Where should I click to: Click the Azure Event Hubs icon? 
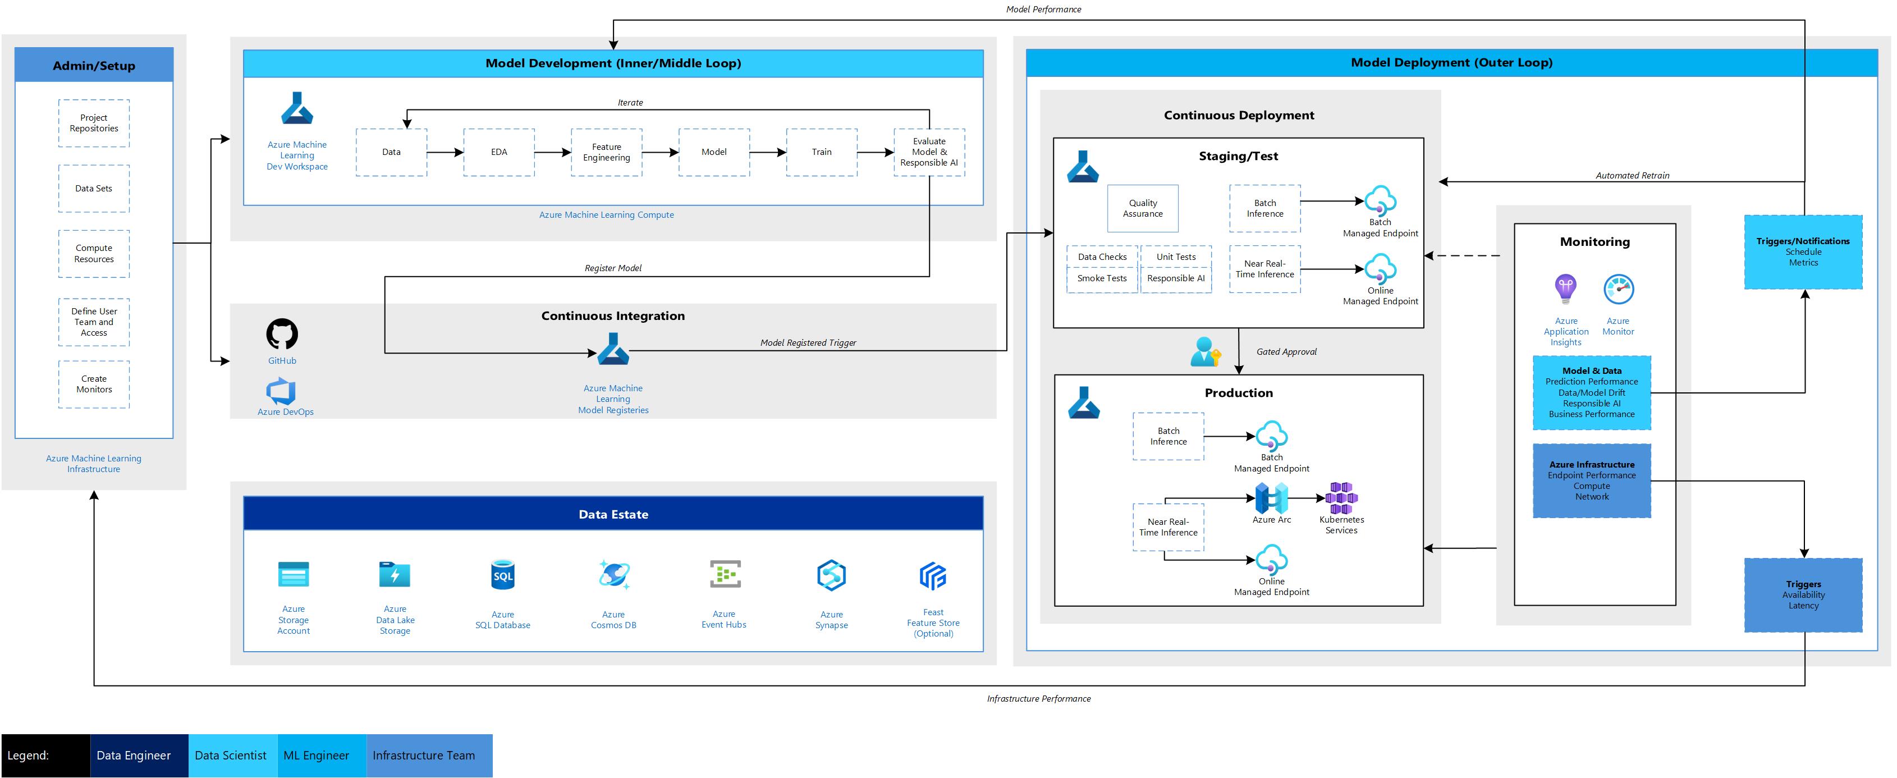tap(725, 574)
